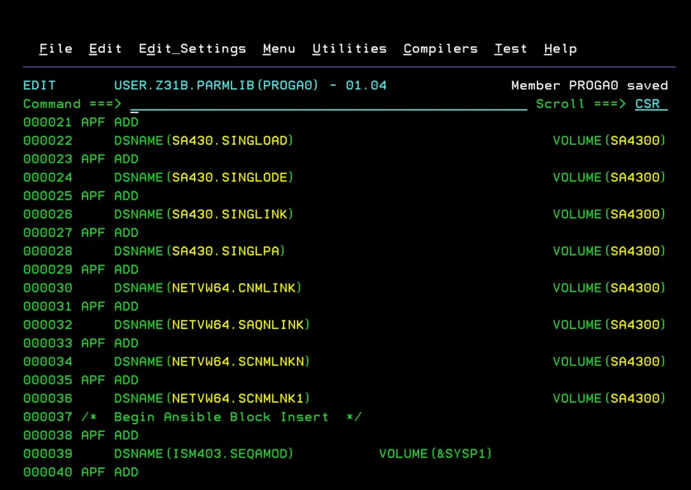Click DSNAME(NETVW64.SAQNLINK) entry
This screenshot has height=490, width=691.
[x=212, y=325]
